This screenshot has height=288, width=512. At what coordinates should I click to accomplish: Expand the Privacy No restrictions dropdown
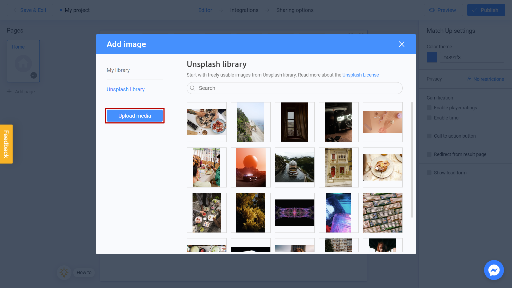coord(486,79)
